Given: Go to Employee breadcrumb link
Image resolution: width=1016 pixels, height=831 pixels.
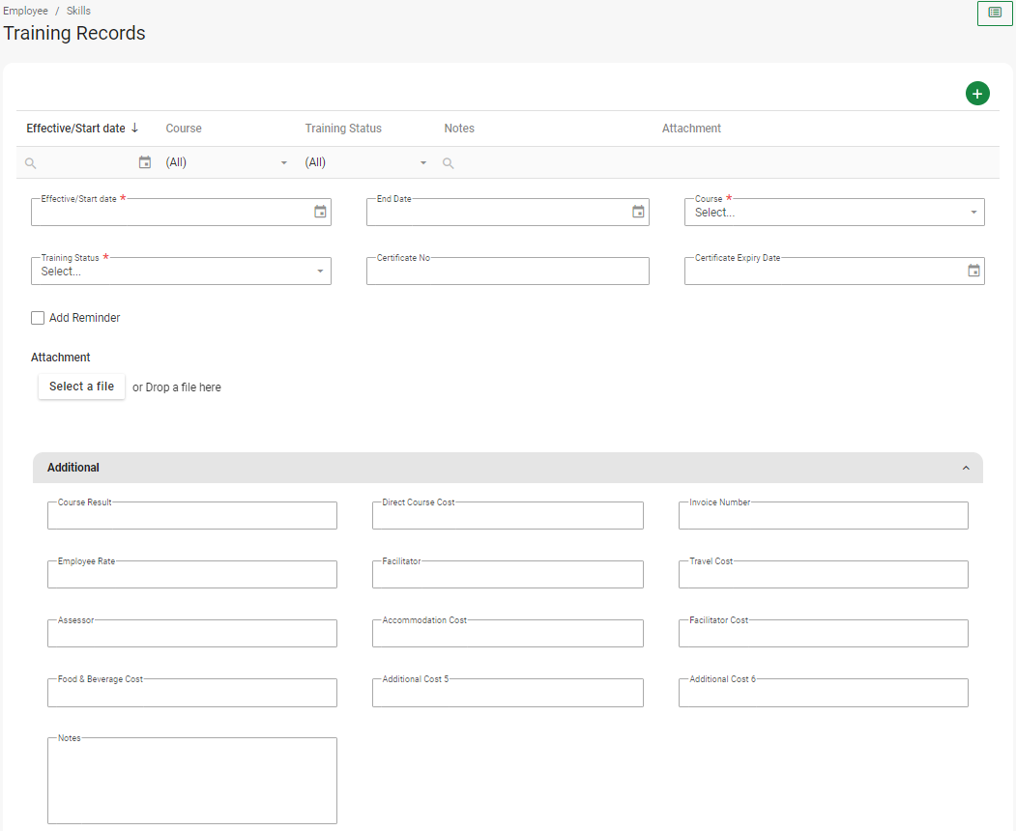Looking at the screenshot, I should coord(25,12).
